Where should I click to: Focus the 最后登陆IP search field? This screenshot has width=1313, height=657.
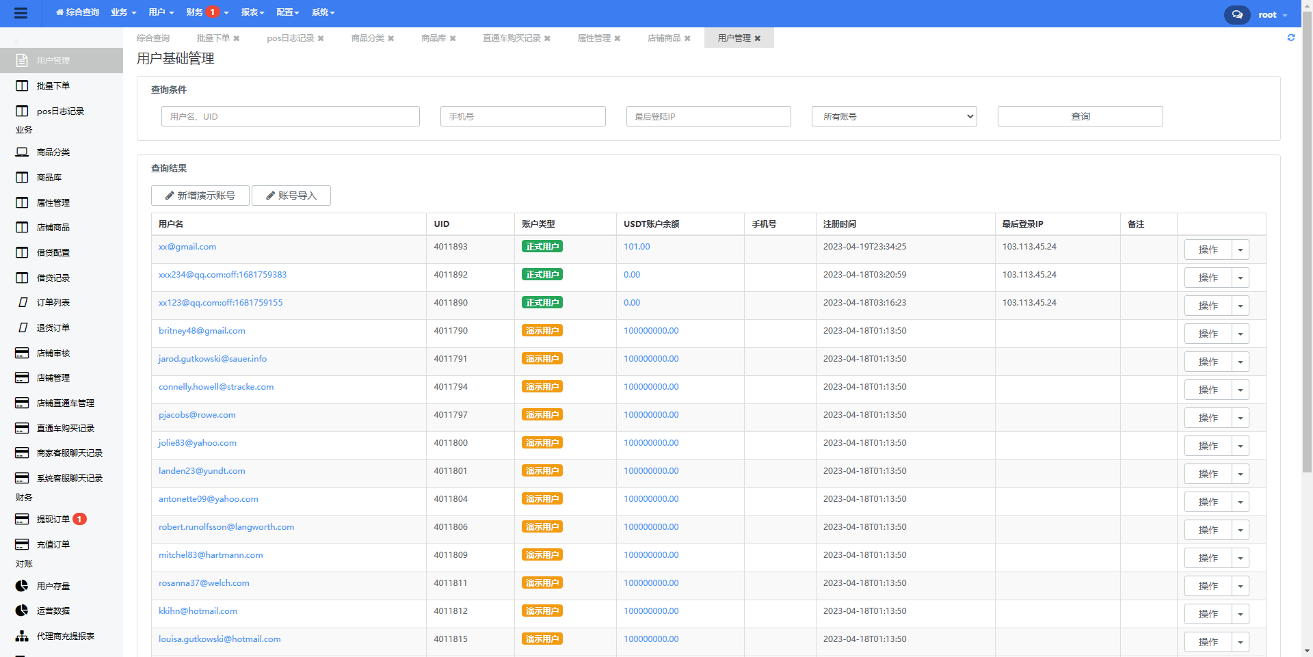click(x=708, y=116)
